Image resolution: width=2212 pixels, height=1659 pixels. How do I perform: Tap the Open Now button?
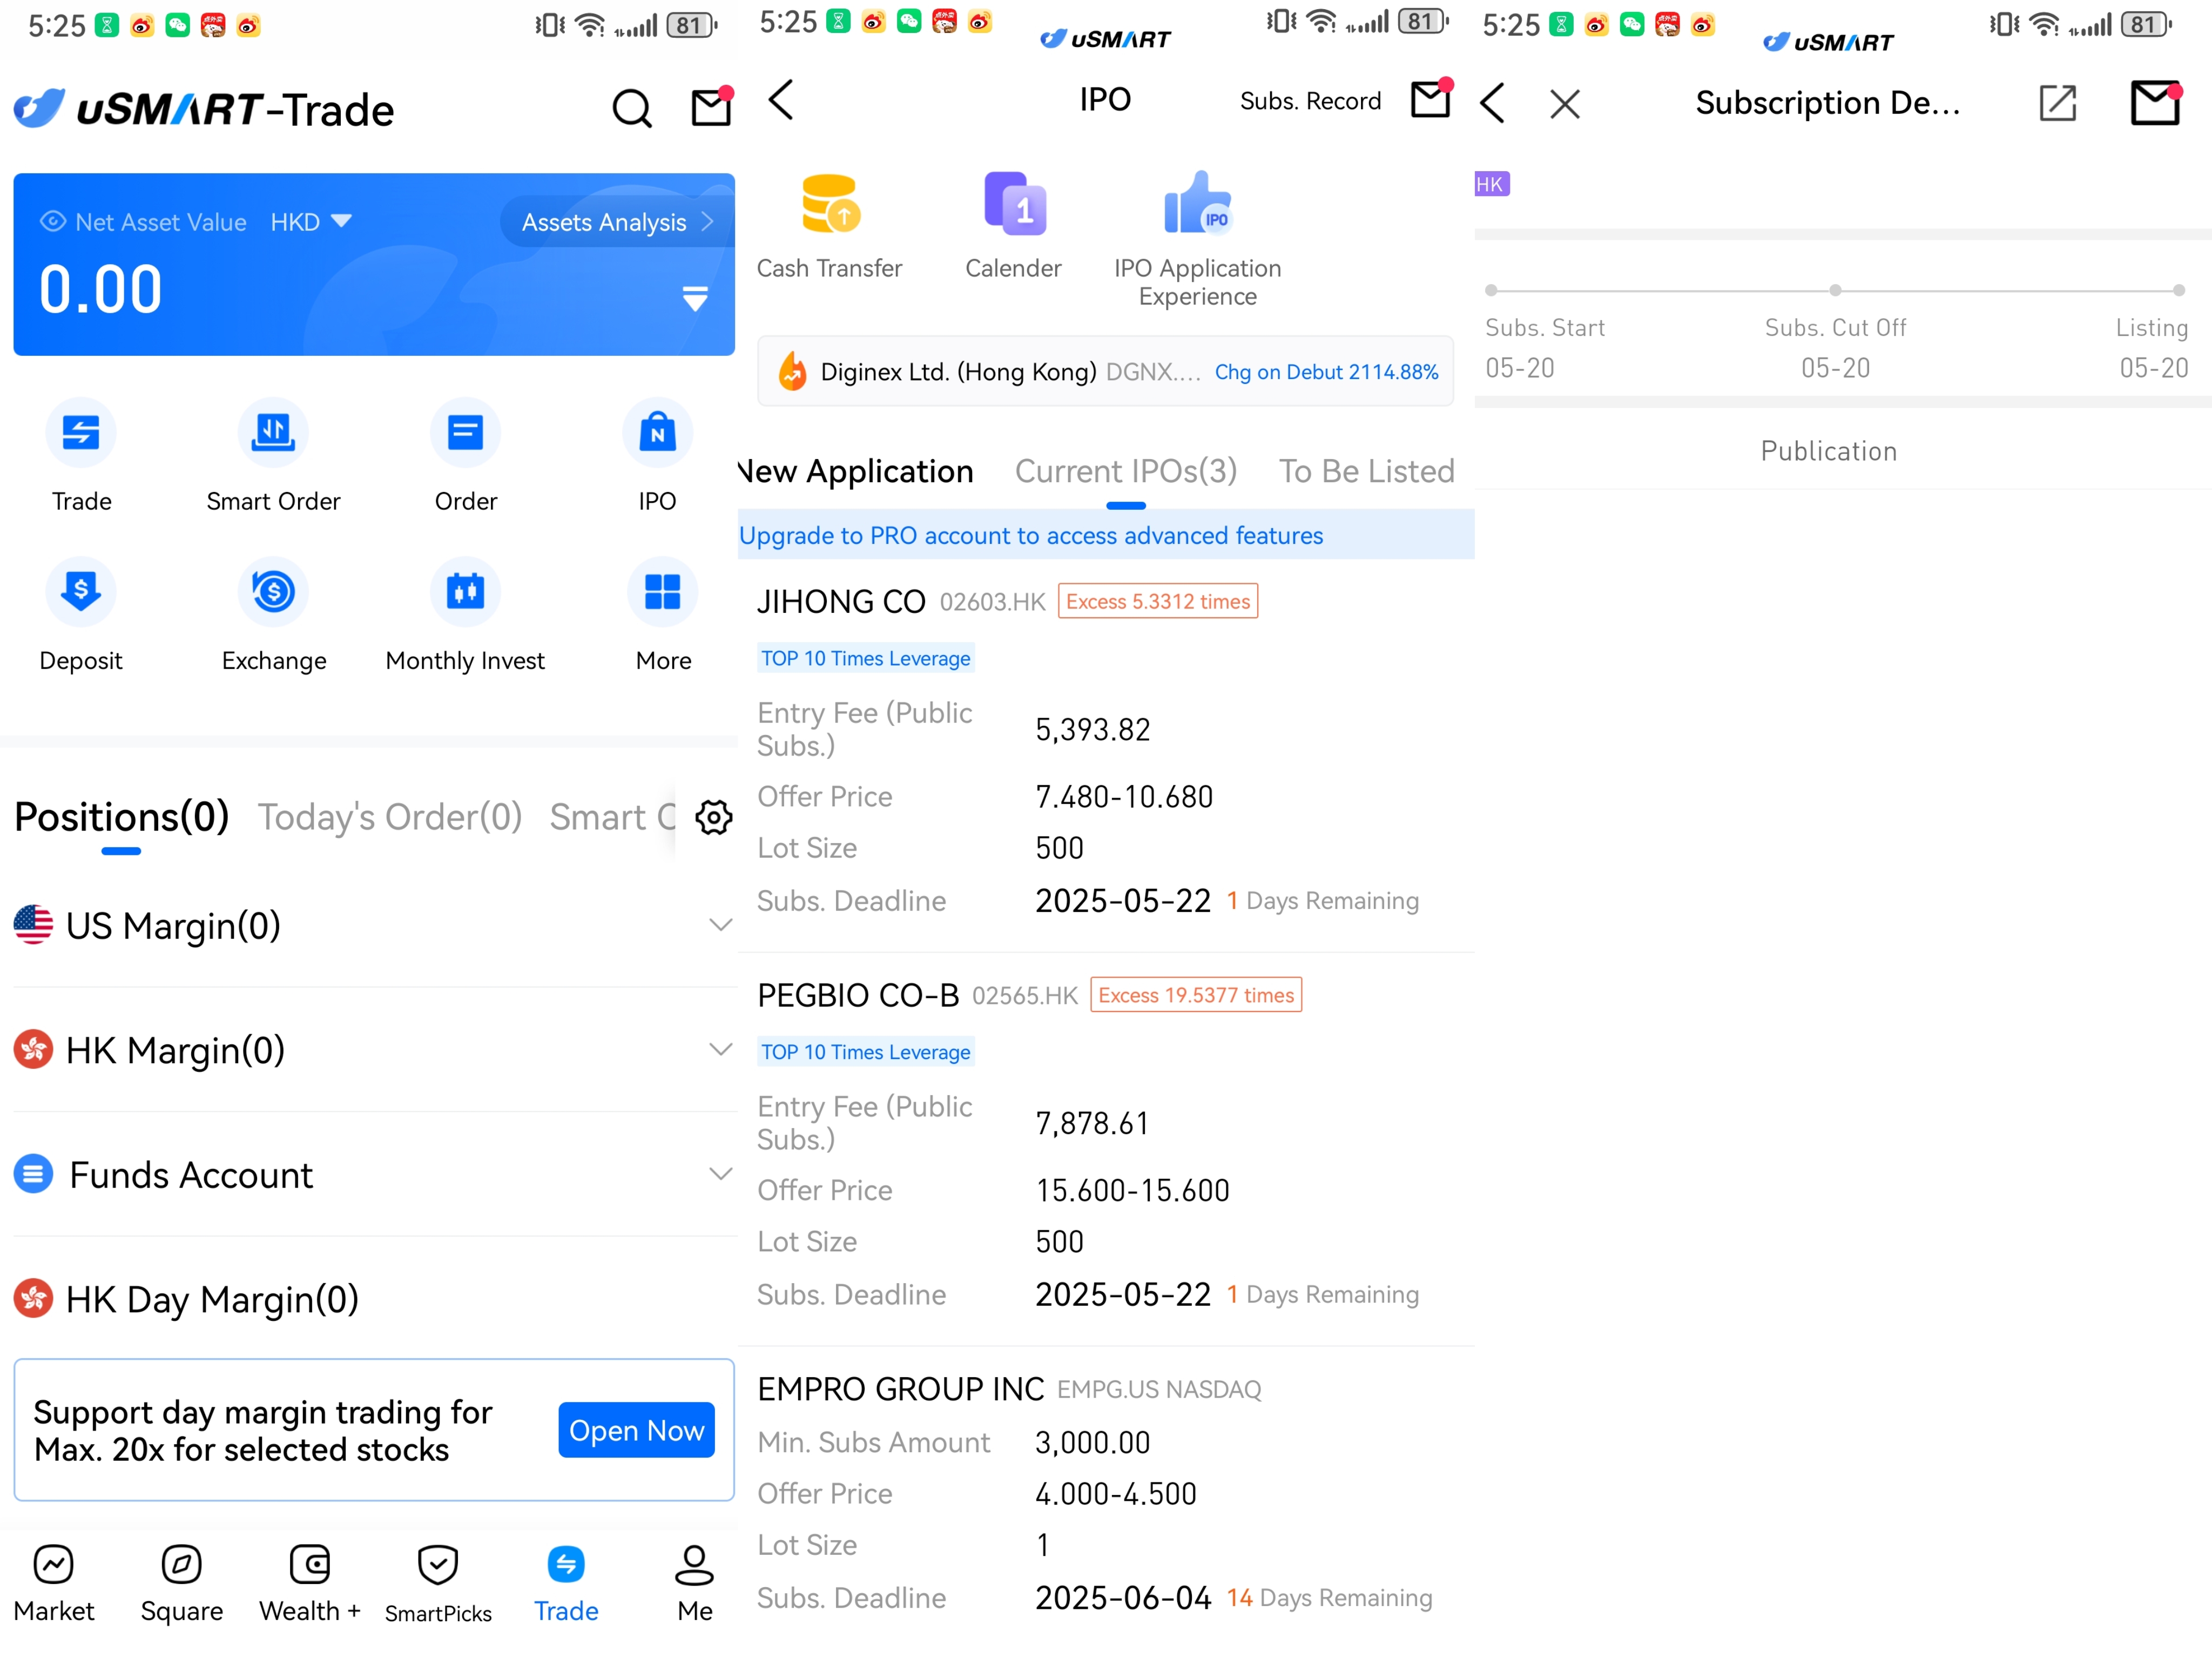click(636, 1430)
